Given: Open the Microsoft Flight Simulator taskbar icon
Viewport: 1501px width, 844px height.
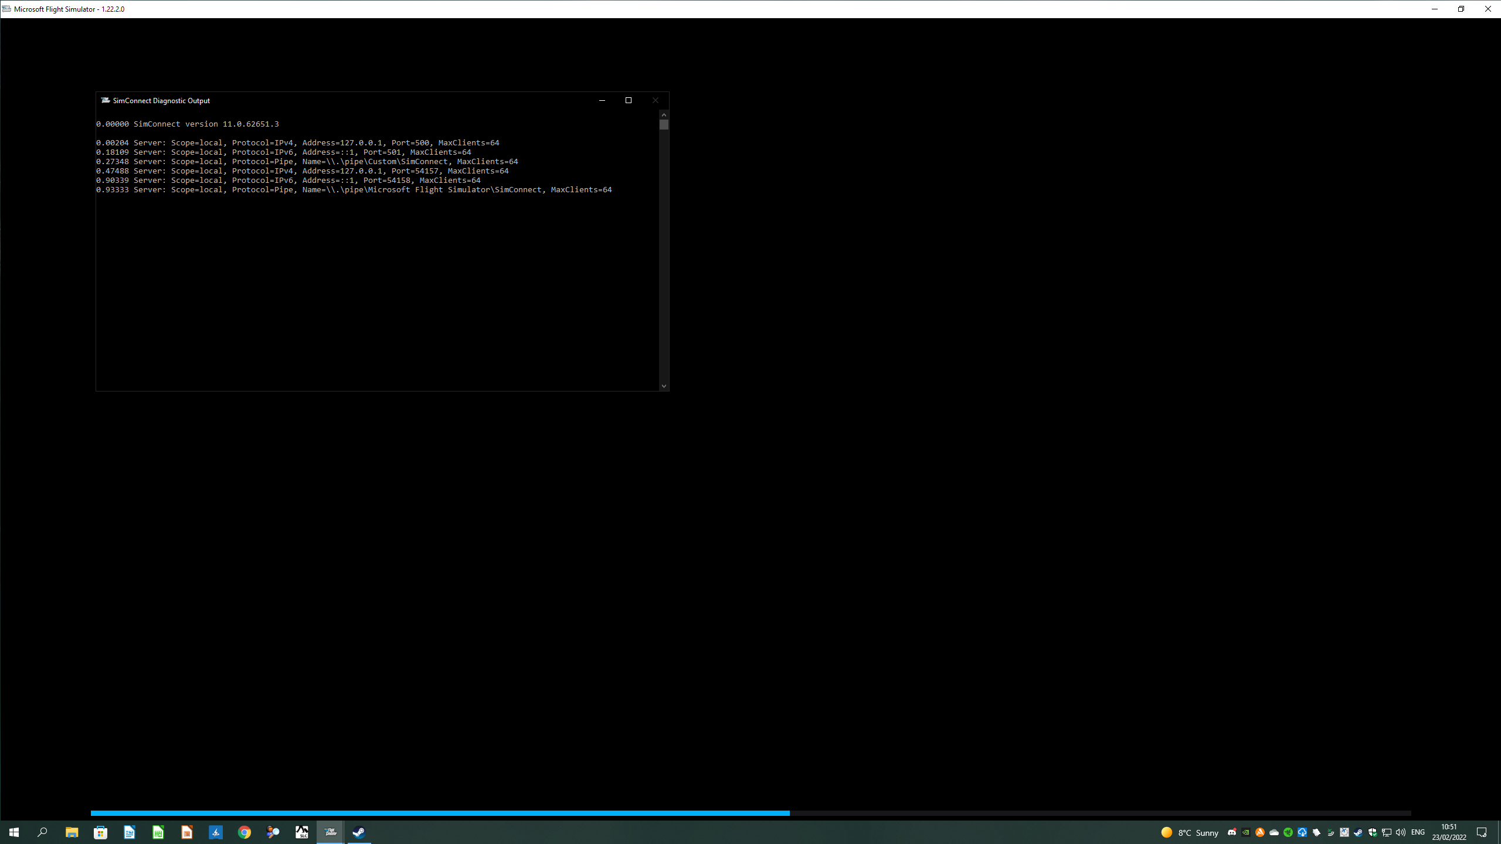Looking at the screenshot, I should click(330, 832).
